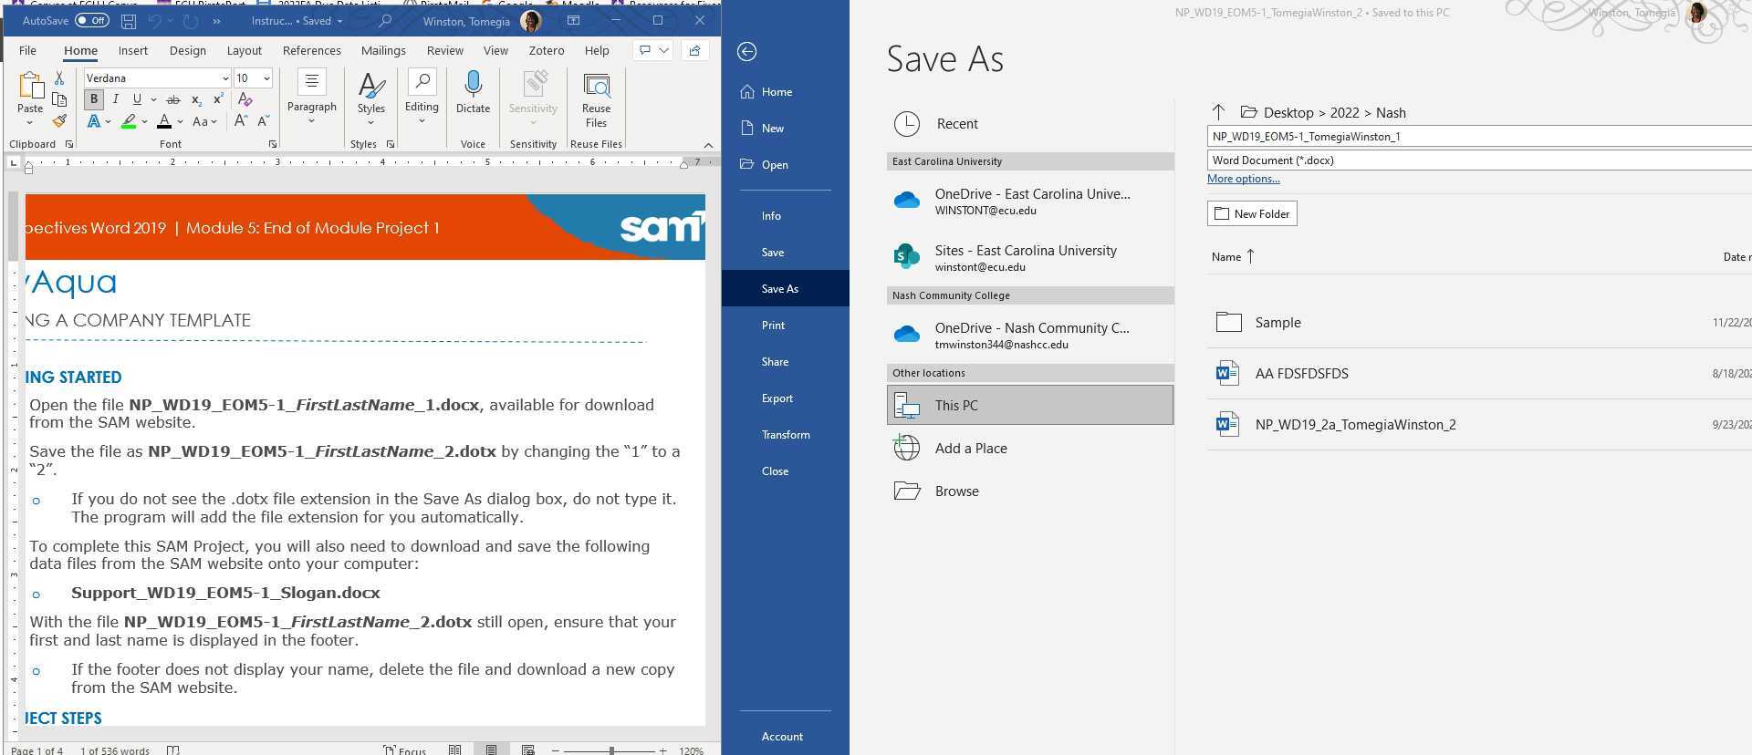Click the file name input field
This screenshot has height=755, width=1752.
pos(1478,137)
